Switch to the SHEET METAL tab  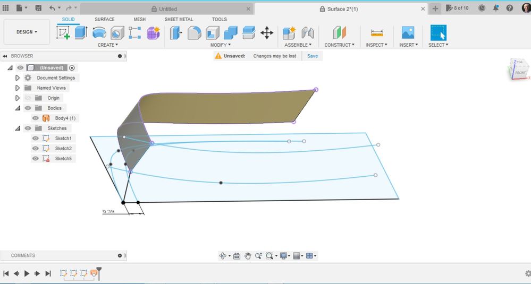point(179,19)
